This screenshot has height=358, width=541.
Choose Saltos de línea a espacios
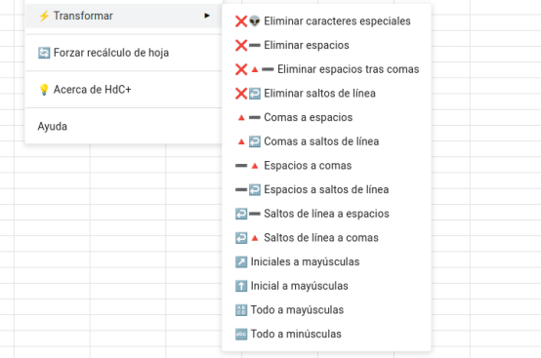tap(326, 214)
